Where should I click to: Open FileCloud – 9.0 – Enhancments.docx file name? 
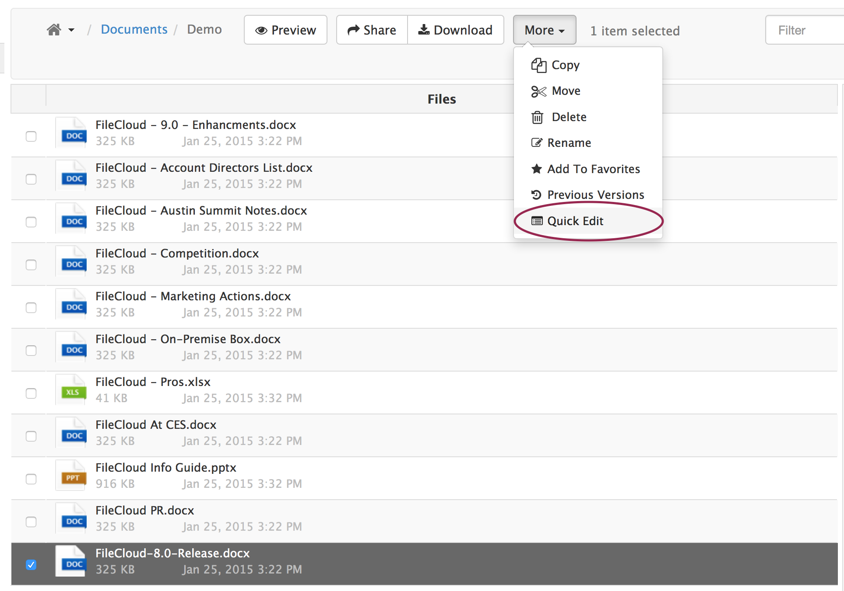pos(196,125)
